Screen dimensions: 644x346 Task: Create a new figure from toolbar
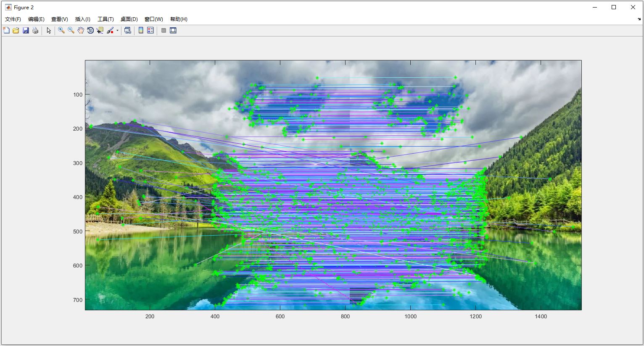[x=6, y=30]
